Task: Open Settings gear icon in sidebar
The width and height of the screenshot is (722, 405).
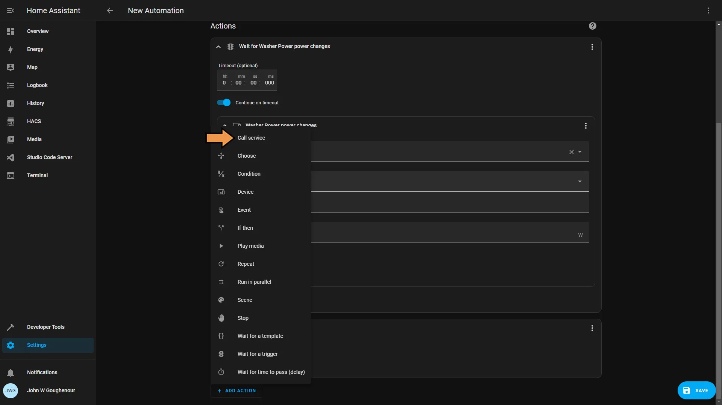Action: tap(11, 345)
